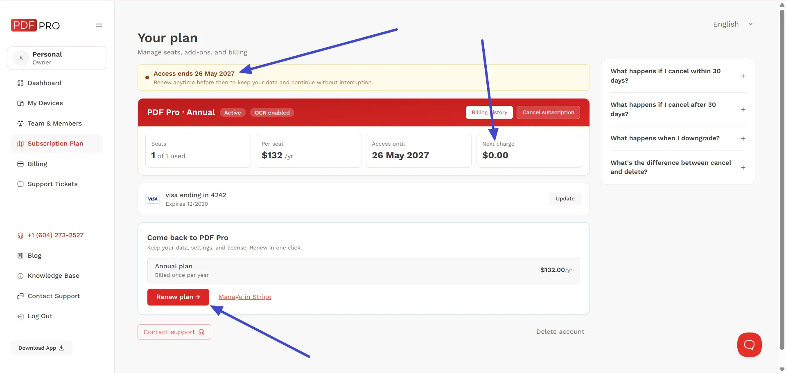Click the Billing card icon
This screenshot has width=786, height=373.
click(20, 164)
